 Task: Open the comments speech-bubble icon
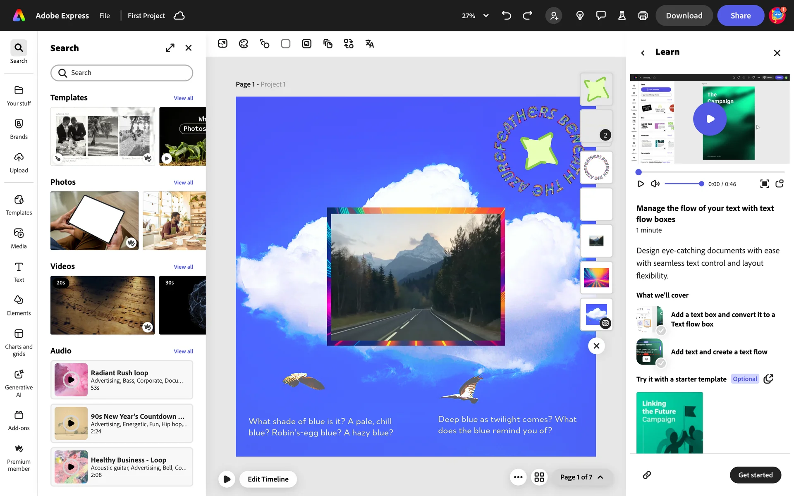600,16
